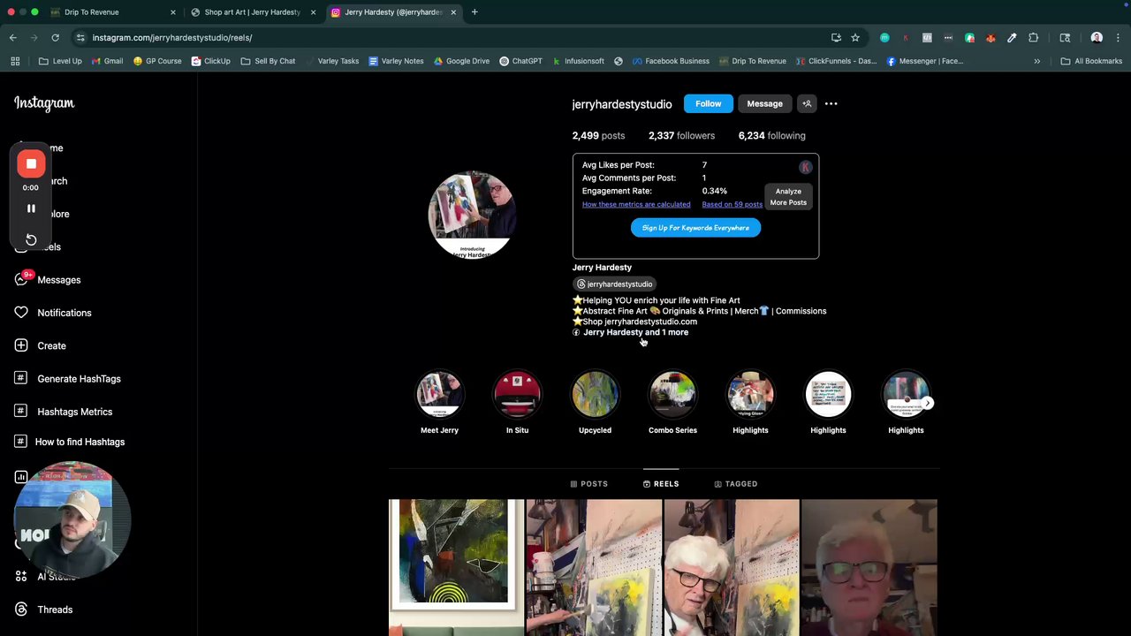Viewport: 1131px width, 636px height.
Task: Close the Jerry Hardesty Instagram tab
Action: click(453, 12)
